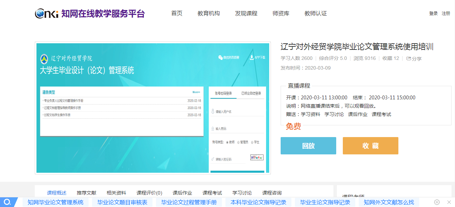Open the 发现课程 nav item
The image size is (455, 207).
click(x=246, y=13)
